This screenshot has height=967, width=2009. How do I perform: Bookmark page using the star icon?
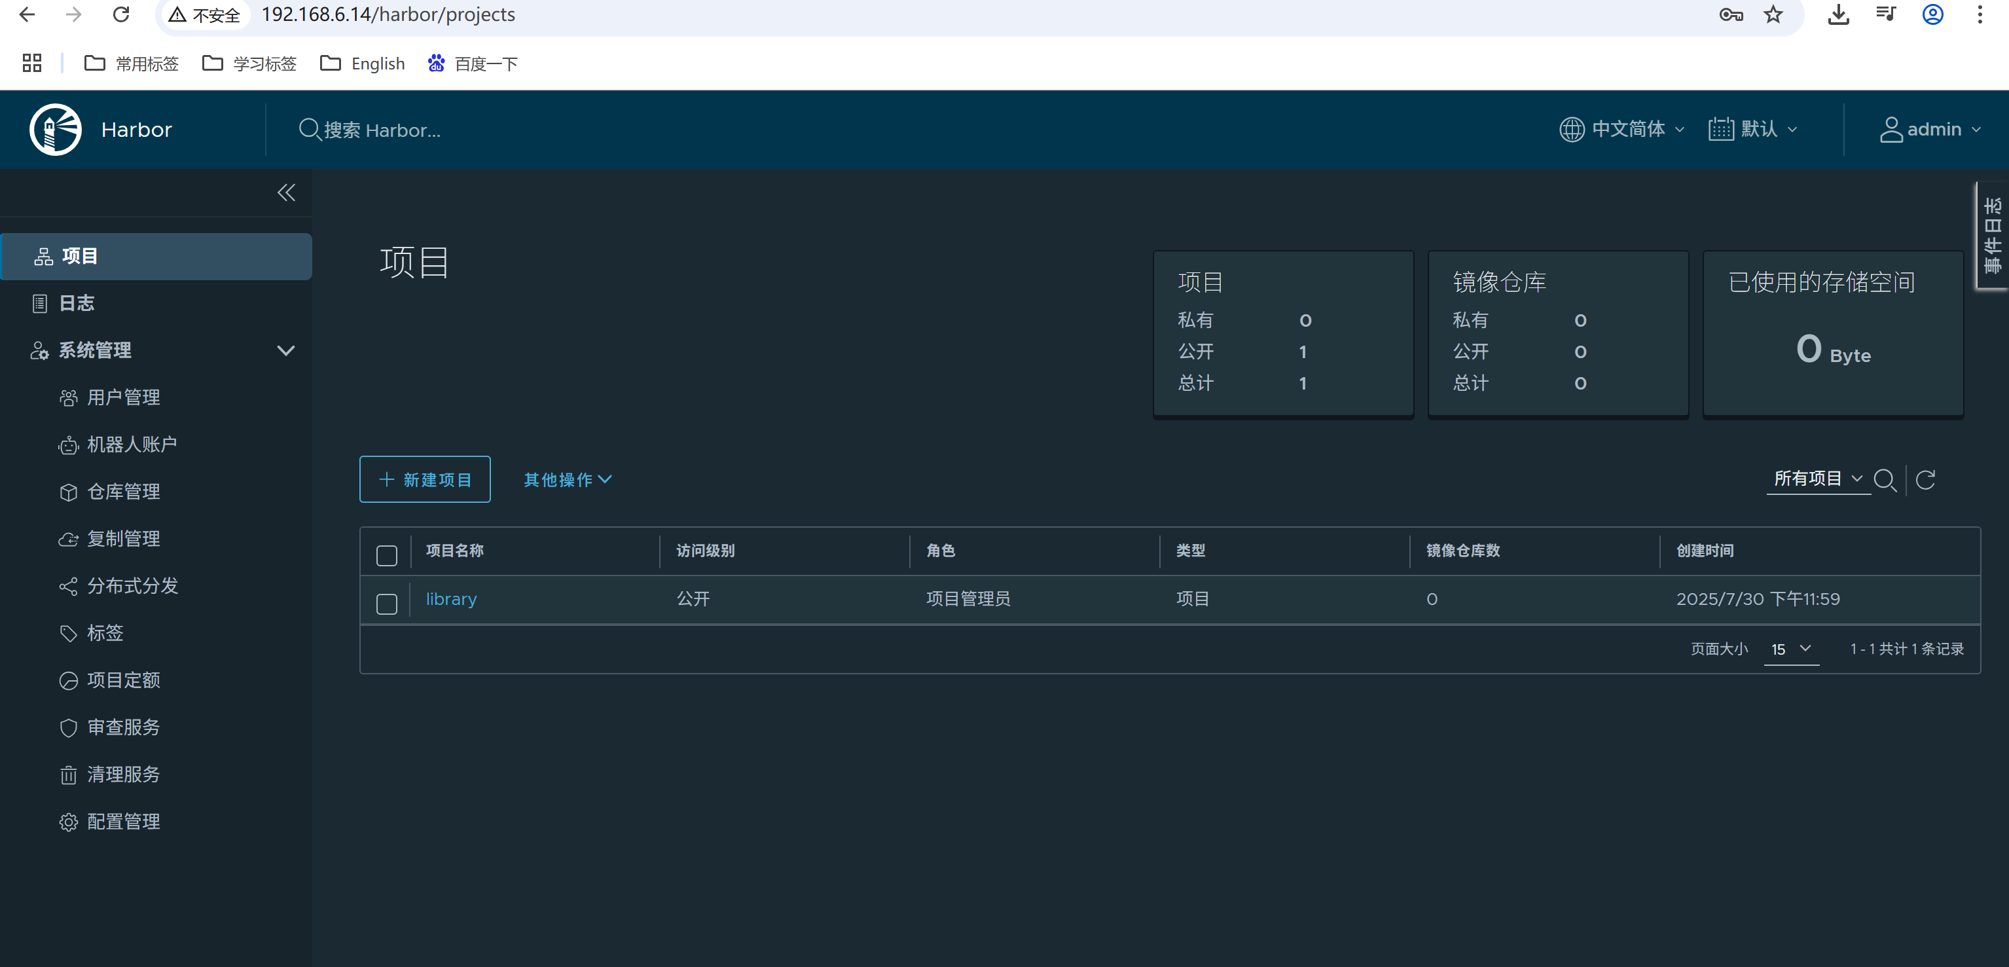1773,15
